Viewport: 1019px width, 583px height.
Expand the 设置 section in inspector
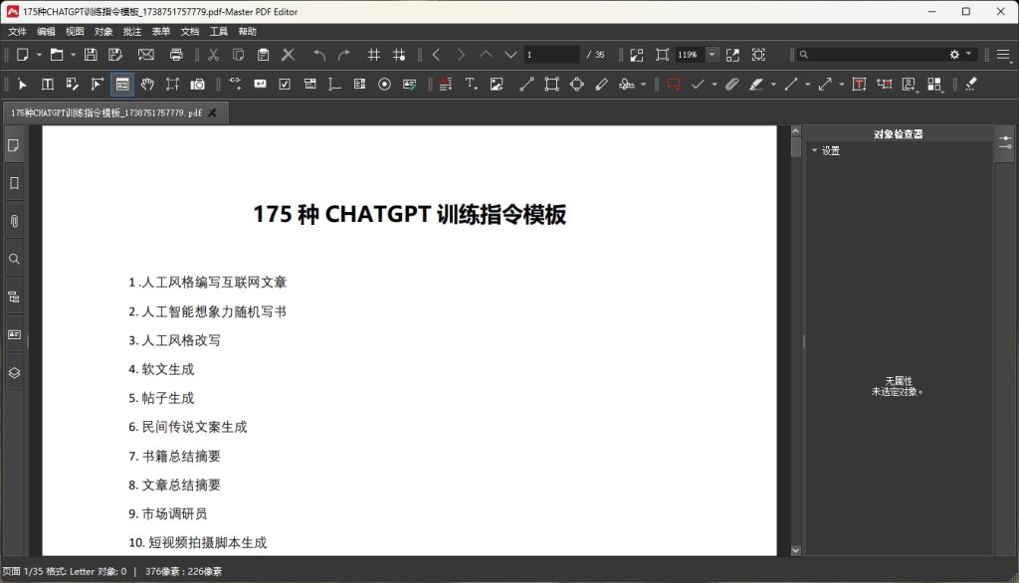click(x=815, y=151)
